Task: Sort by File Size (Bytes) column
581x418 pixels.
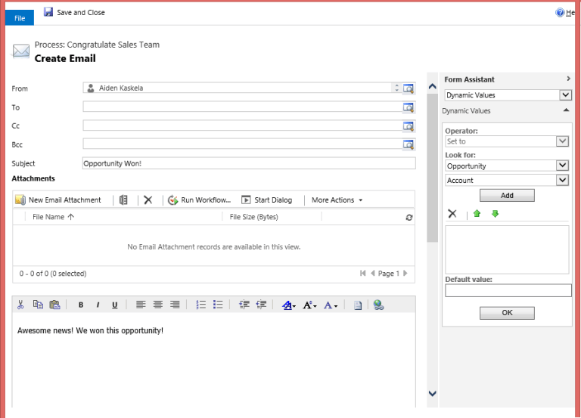Action: click(x=254, y=217)
